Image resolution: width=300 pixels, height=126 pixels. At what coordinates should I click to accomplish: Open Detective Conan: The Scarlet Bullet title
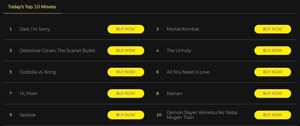coord(57,51)
